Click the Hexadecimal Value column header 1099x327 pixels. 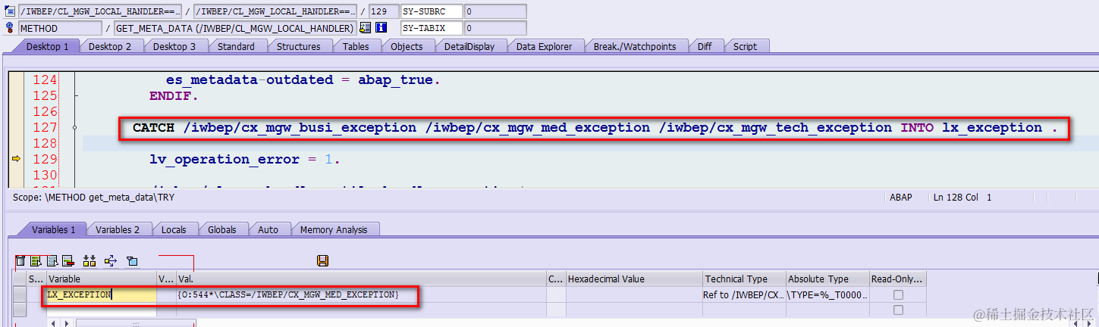coord(635,279)
